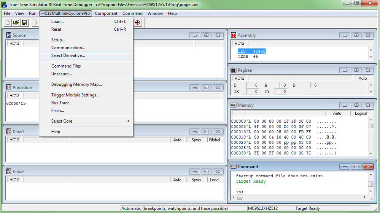Click the New document toolbar icon
Screen dimensions: 380x213
click(8, 22)
